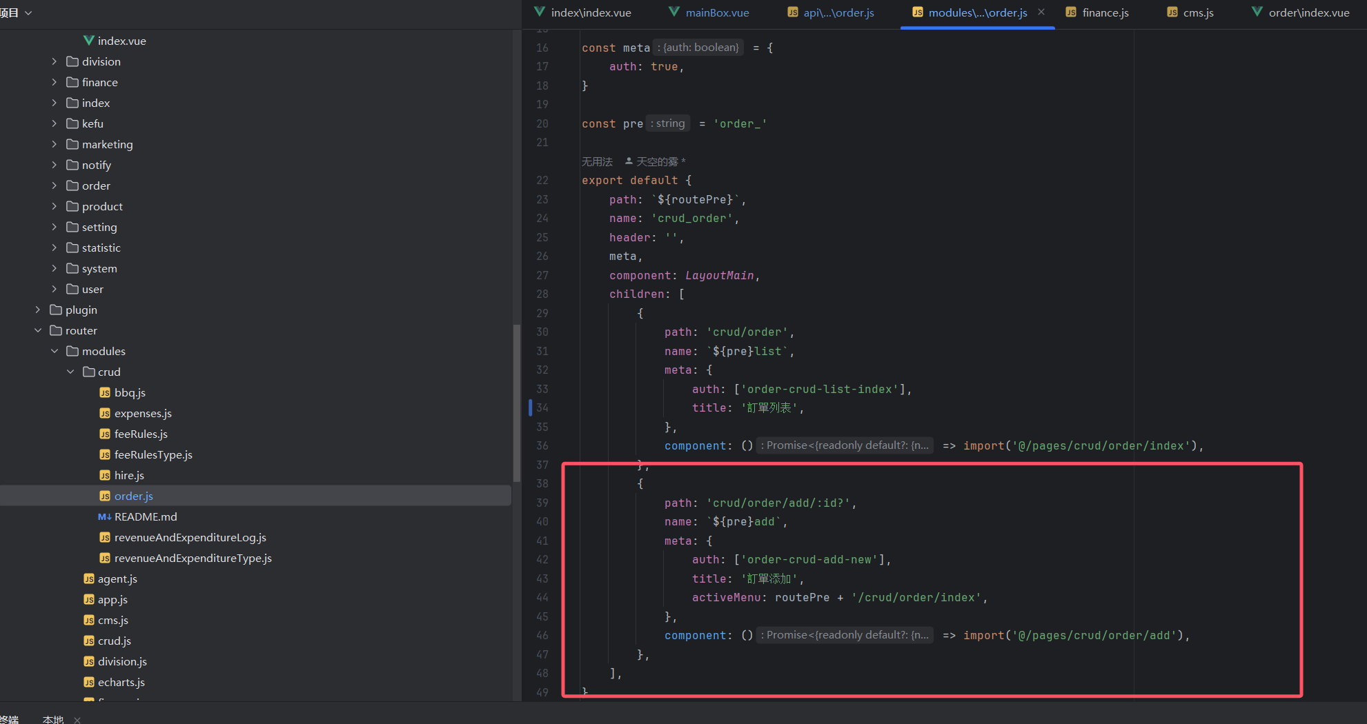Image resolution: width=1367 pixels, height=724 pixels.
Task: Click JS icon of agent.js
Action: [89, 579]
